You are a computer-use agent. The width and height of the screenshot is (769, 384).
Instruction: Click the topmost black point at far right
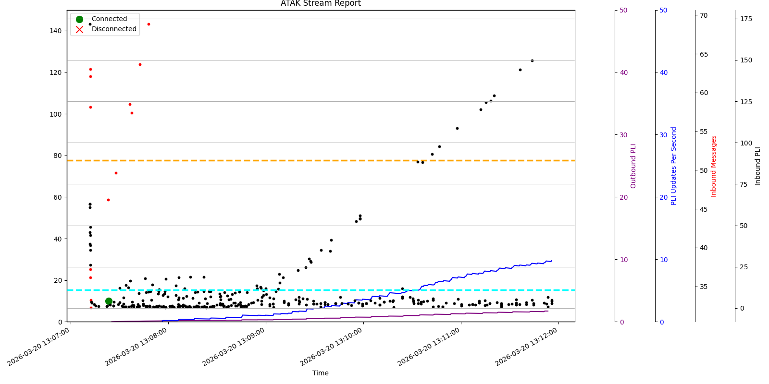(x=532, y=60)
